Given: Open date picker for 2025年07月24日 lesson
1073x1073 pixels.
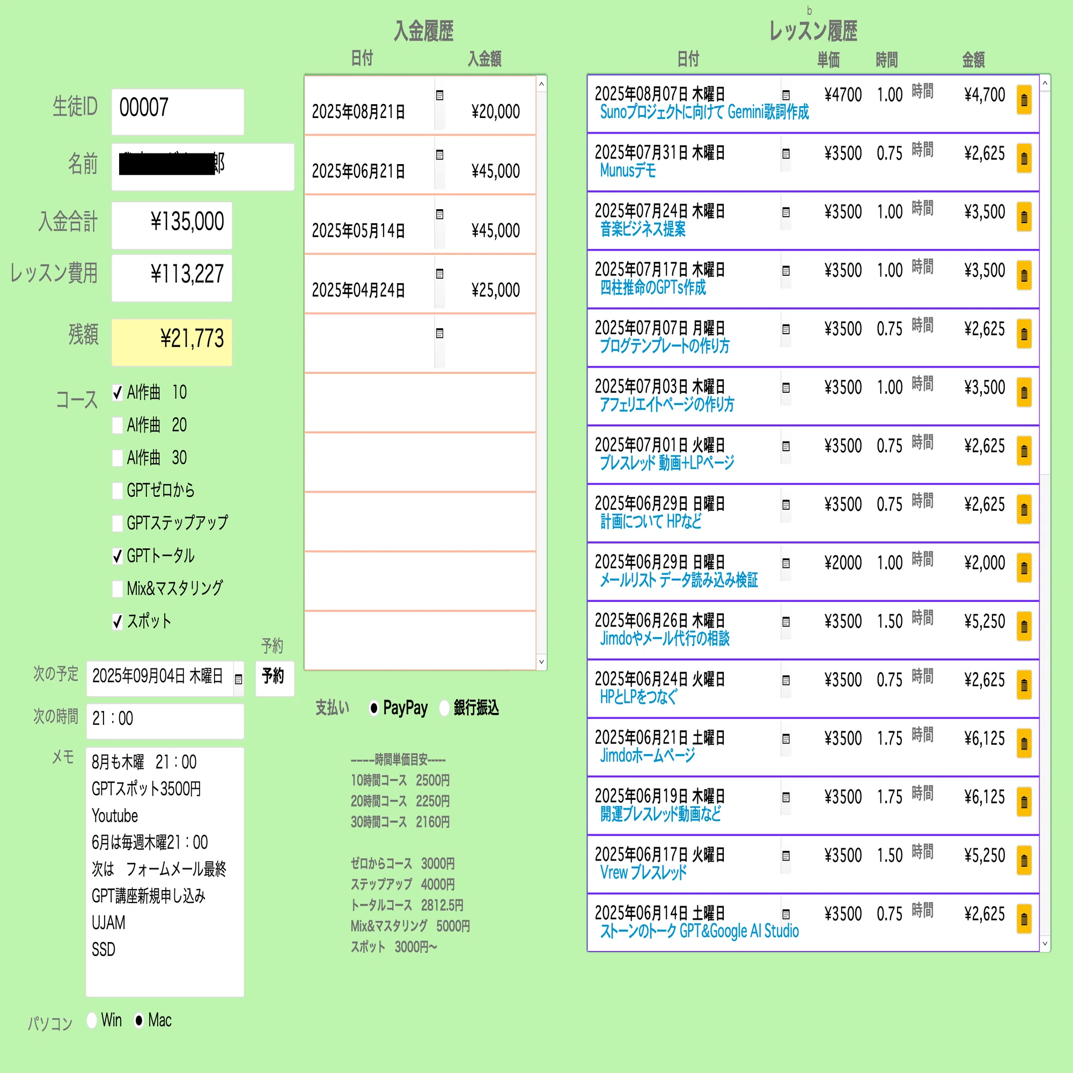Looking at the screenshot, I should pos(786,212).
